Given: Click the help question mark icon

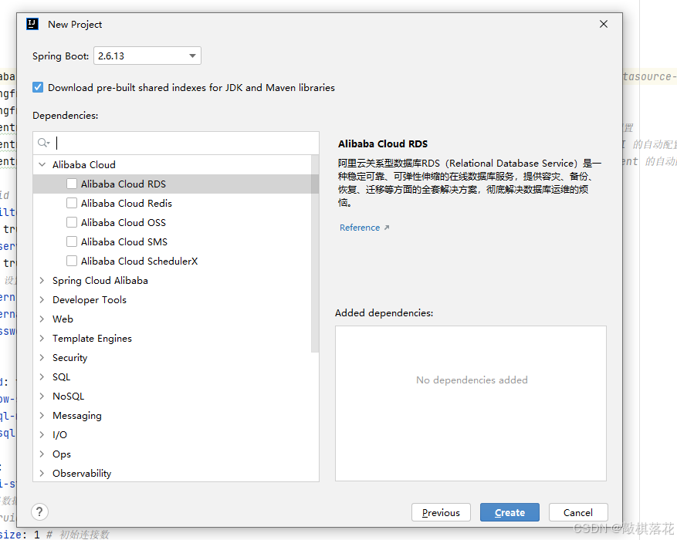Looking at the screenshot, I should [x=39, y=511].
